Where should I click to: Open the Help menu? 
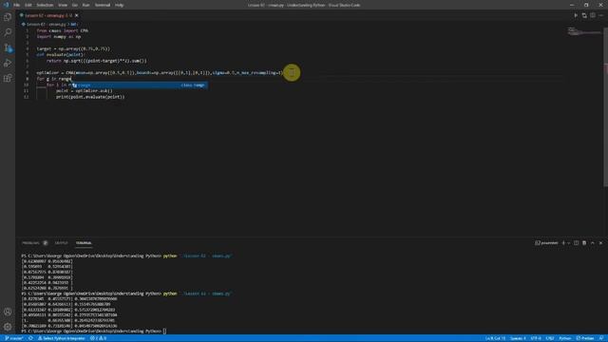[x=120, y=5]
